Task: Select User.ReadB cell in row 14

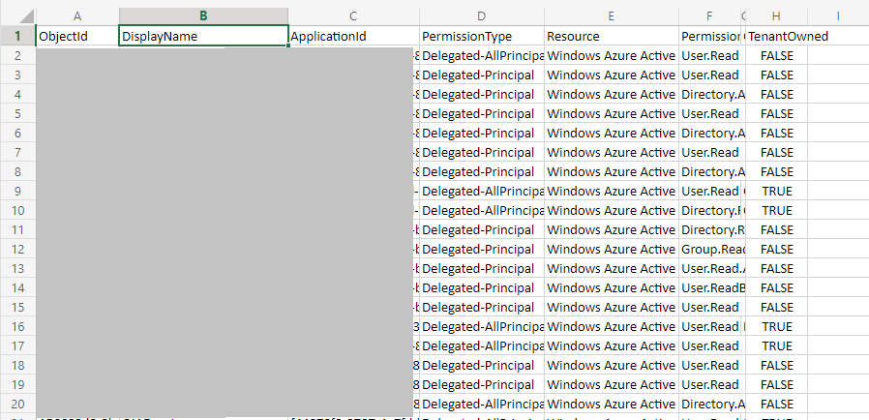Action: tap(710, 287)
